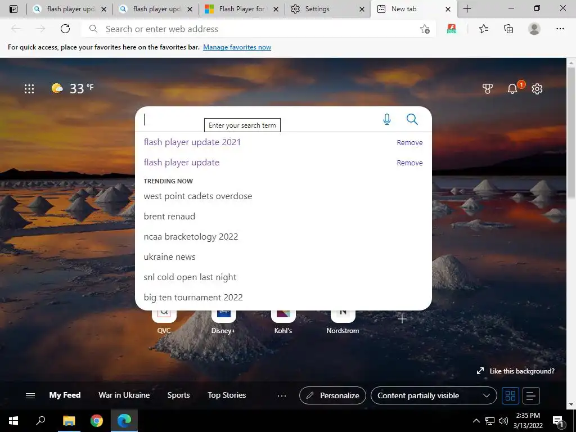Open Collections icon in the toolbar
The height and width of the screenshot is (432, 576).
coord(508,29)
